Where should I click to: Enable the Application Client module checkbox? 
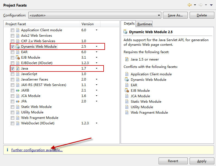(x=12, y=30)
